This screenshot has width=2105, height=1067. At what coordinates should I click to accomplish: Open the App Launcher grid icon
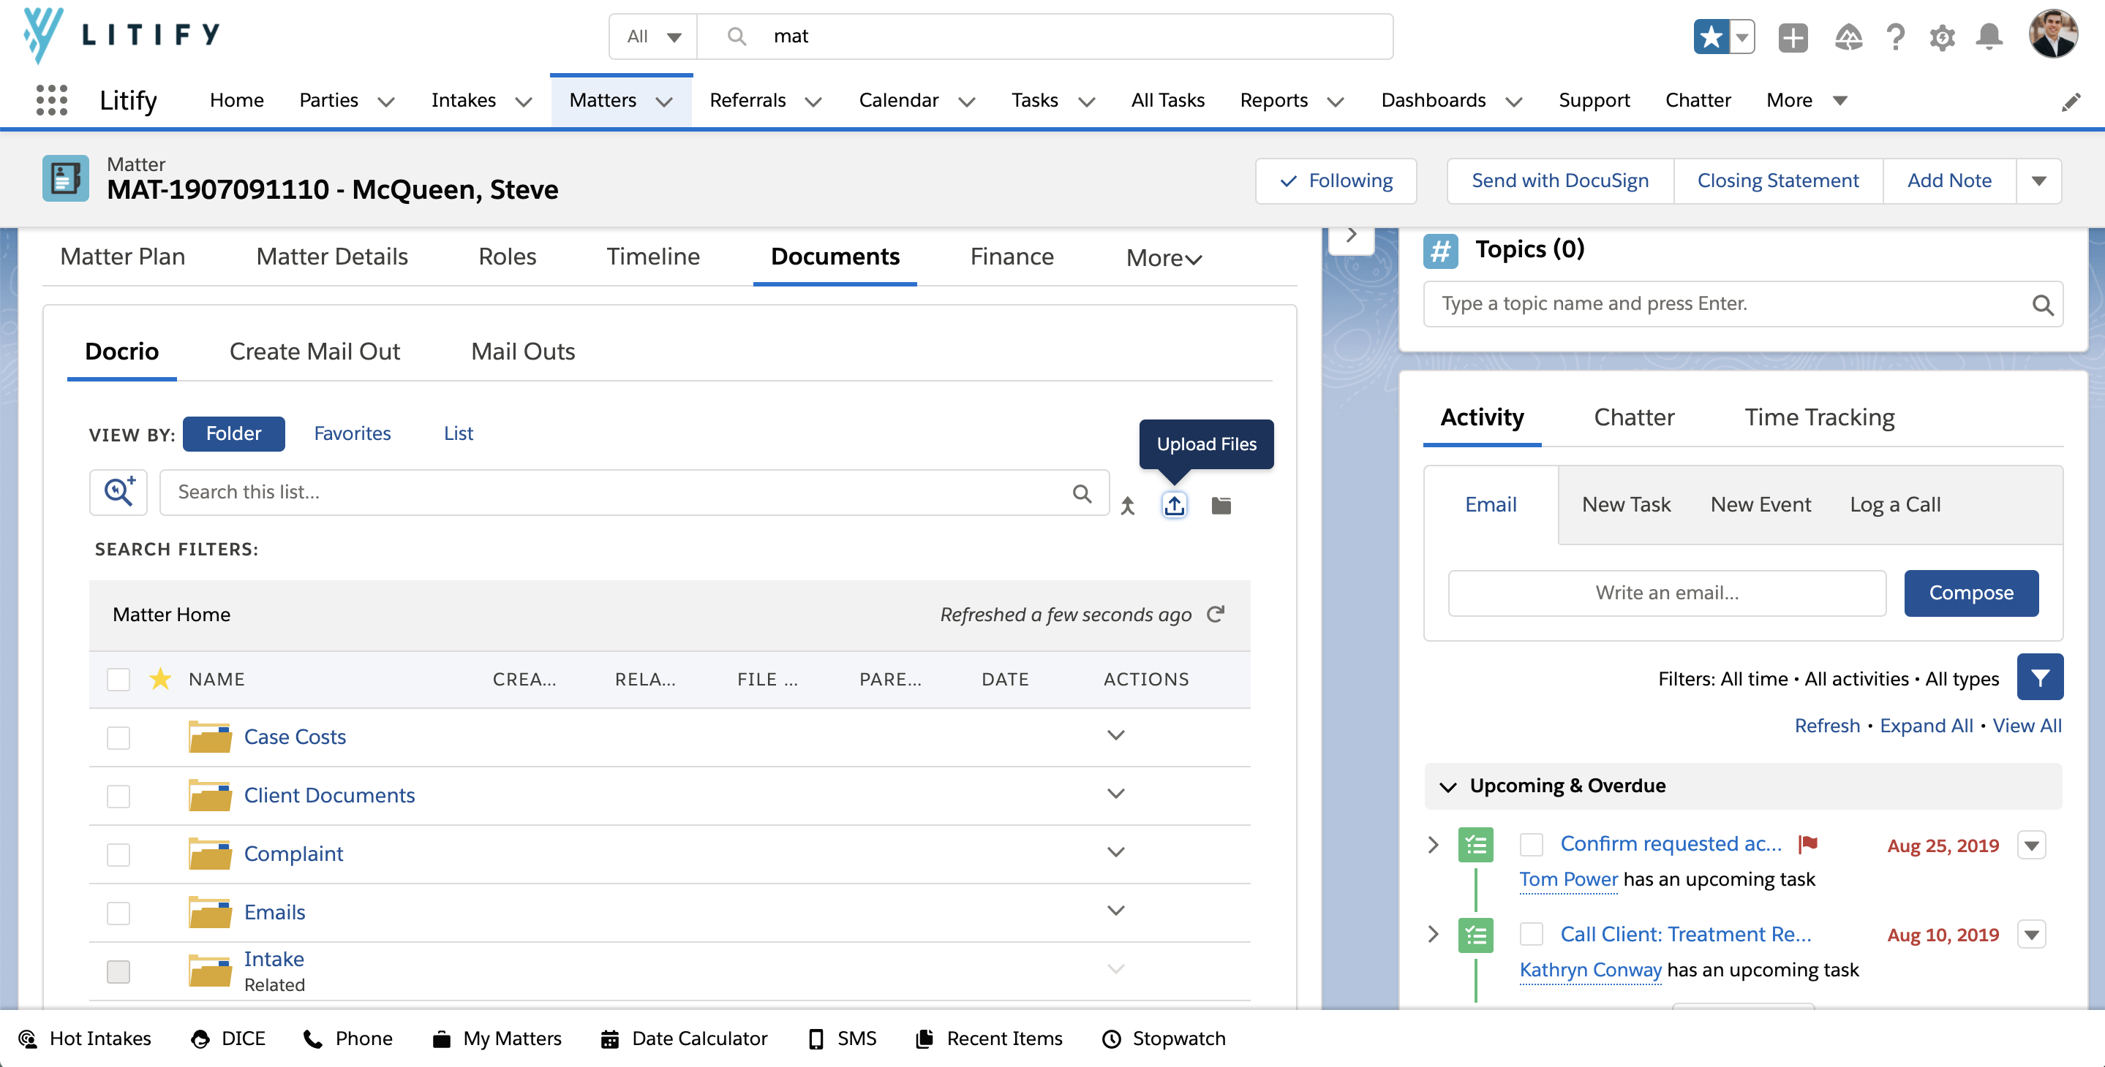[x=51, y=100]
